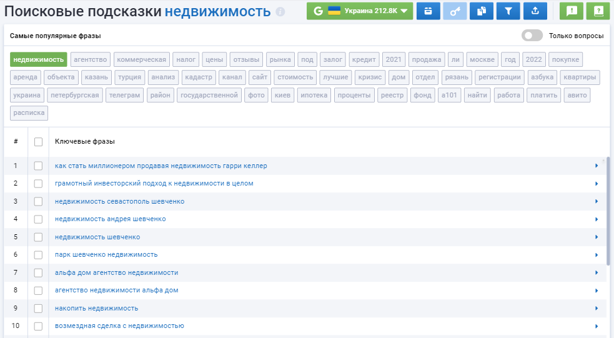Screen dimensions: 614x338
Task: Click the кредит tag
Action: 364,59
